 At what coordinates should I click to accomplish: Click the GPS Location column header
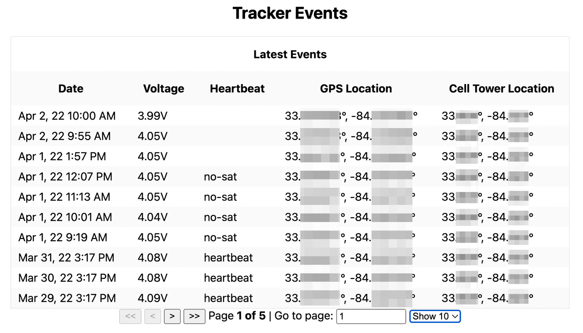tap(356, 89)
